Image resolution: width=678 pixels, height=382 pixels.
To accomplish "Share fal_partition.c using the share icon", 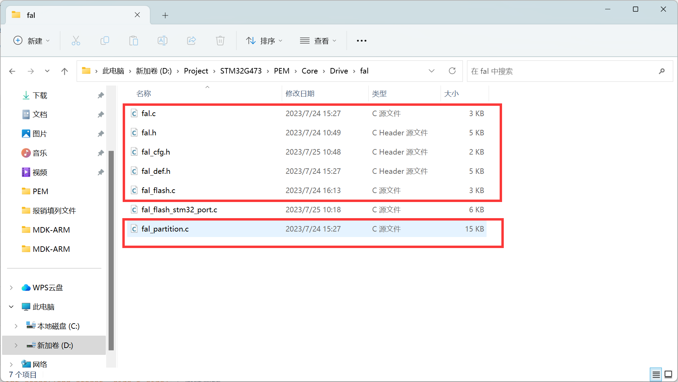I will click(x=191, y=41).
